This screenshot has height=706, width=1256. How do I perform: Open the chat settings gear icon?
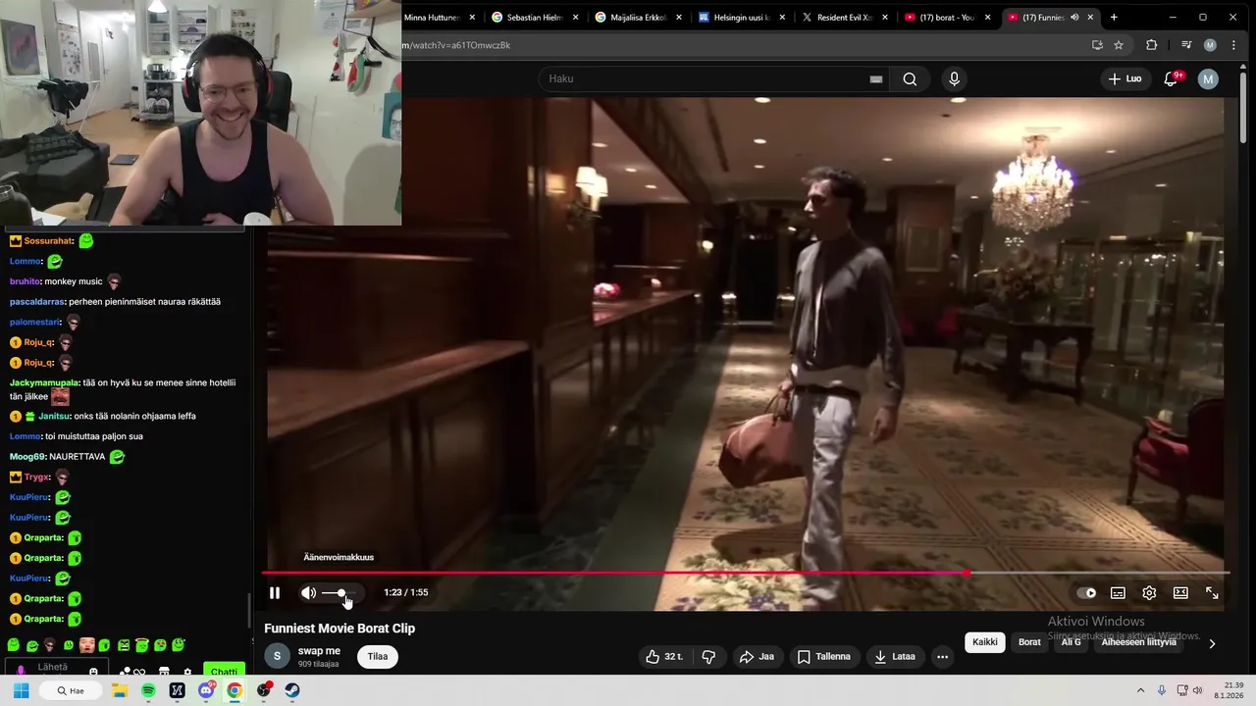(x=186, y=672)
